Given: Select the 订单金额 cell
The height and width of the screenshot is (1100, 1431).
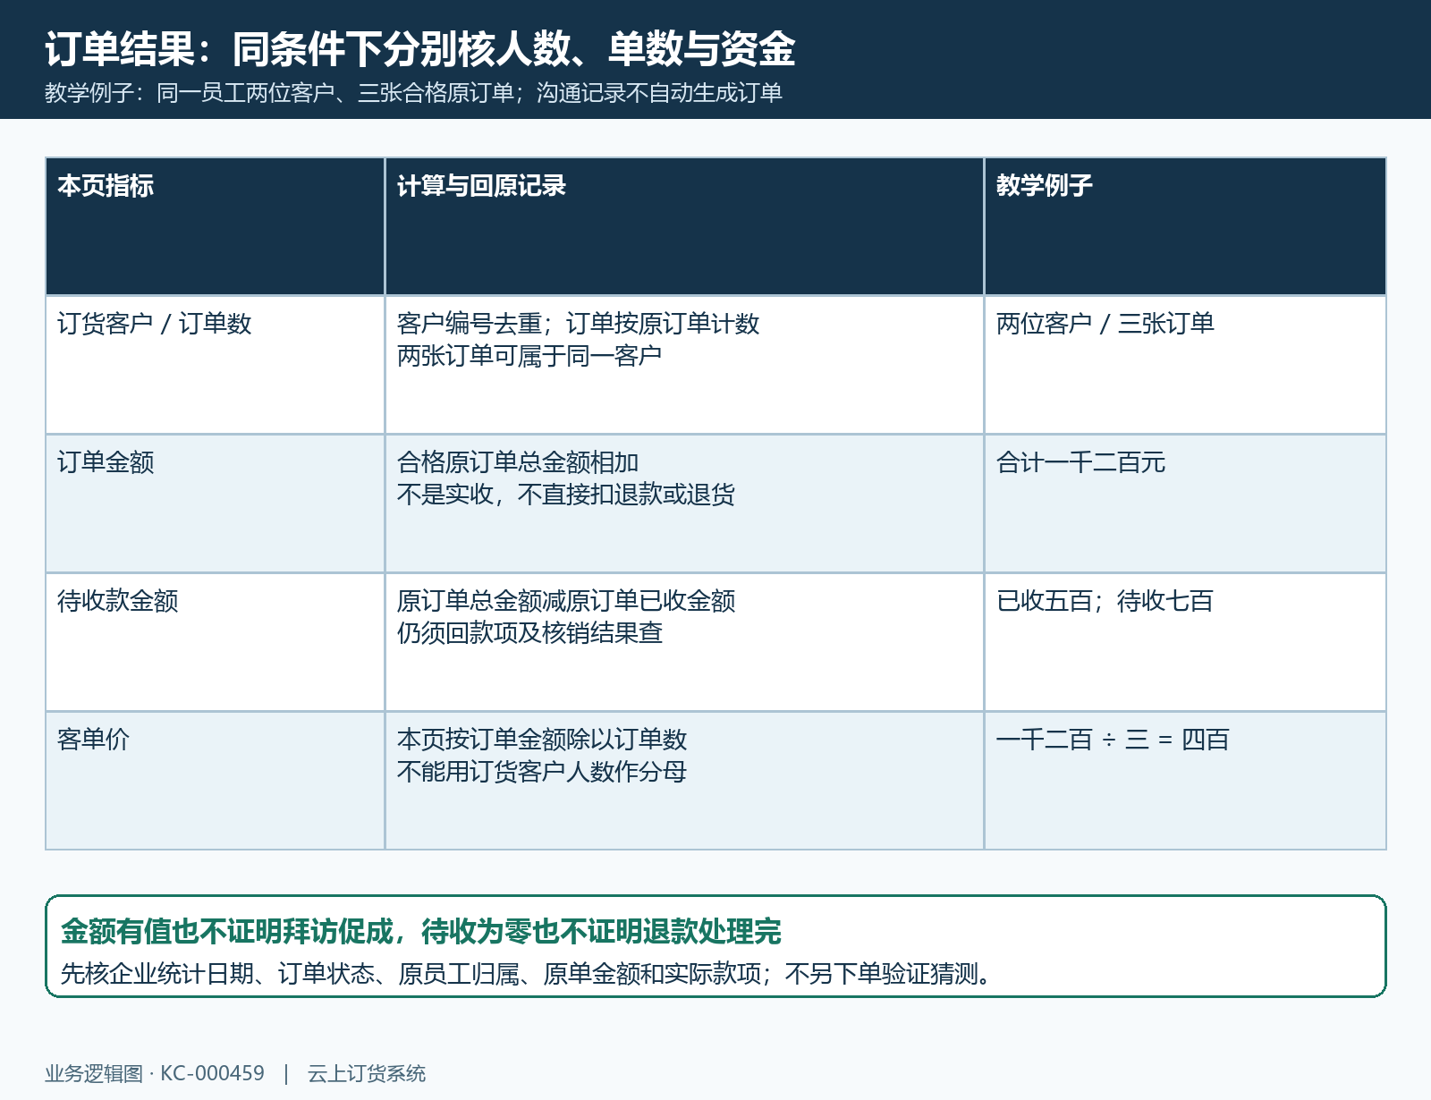Looking at the screenshot, I should 215,503.
